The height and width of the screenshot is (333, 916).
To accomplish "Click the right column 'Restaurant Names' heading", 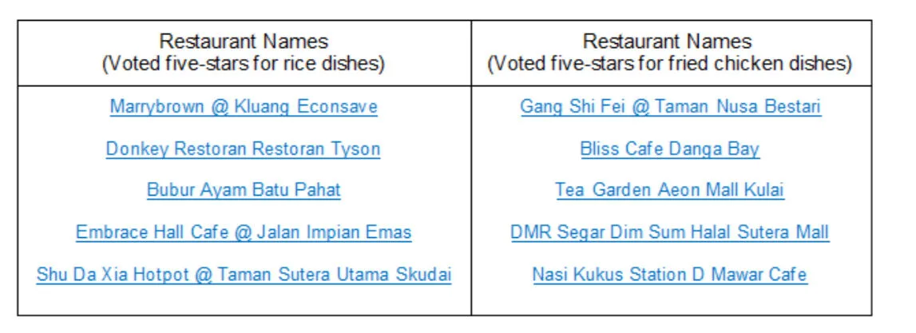I will click(x=670, y=42).
